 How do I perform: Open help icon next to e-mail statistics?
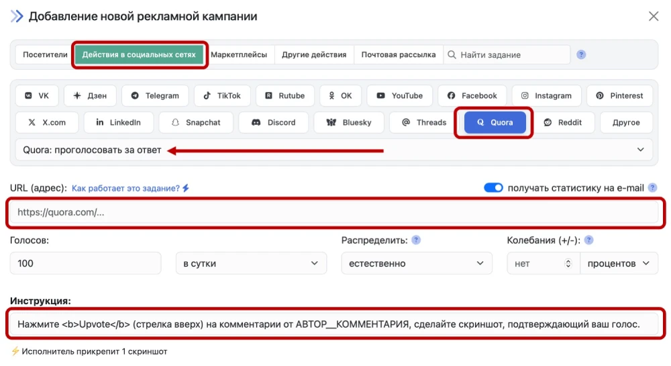(652, 187)
